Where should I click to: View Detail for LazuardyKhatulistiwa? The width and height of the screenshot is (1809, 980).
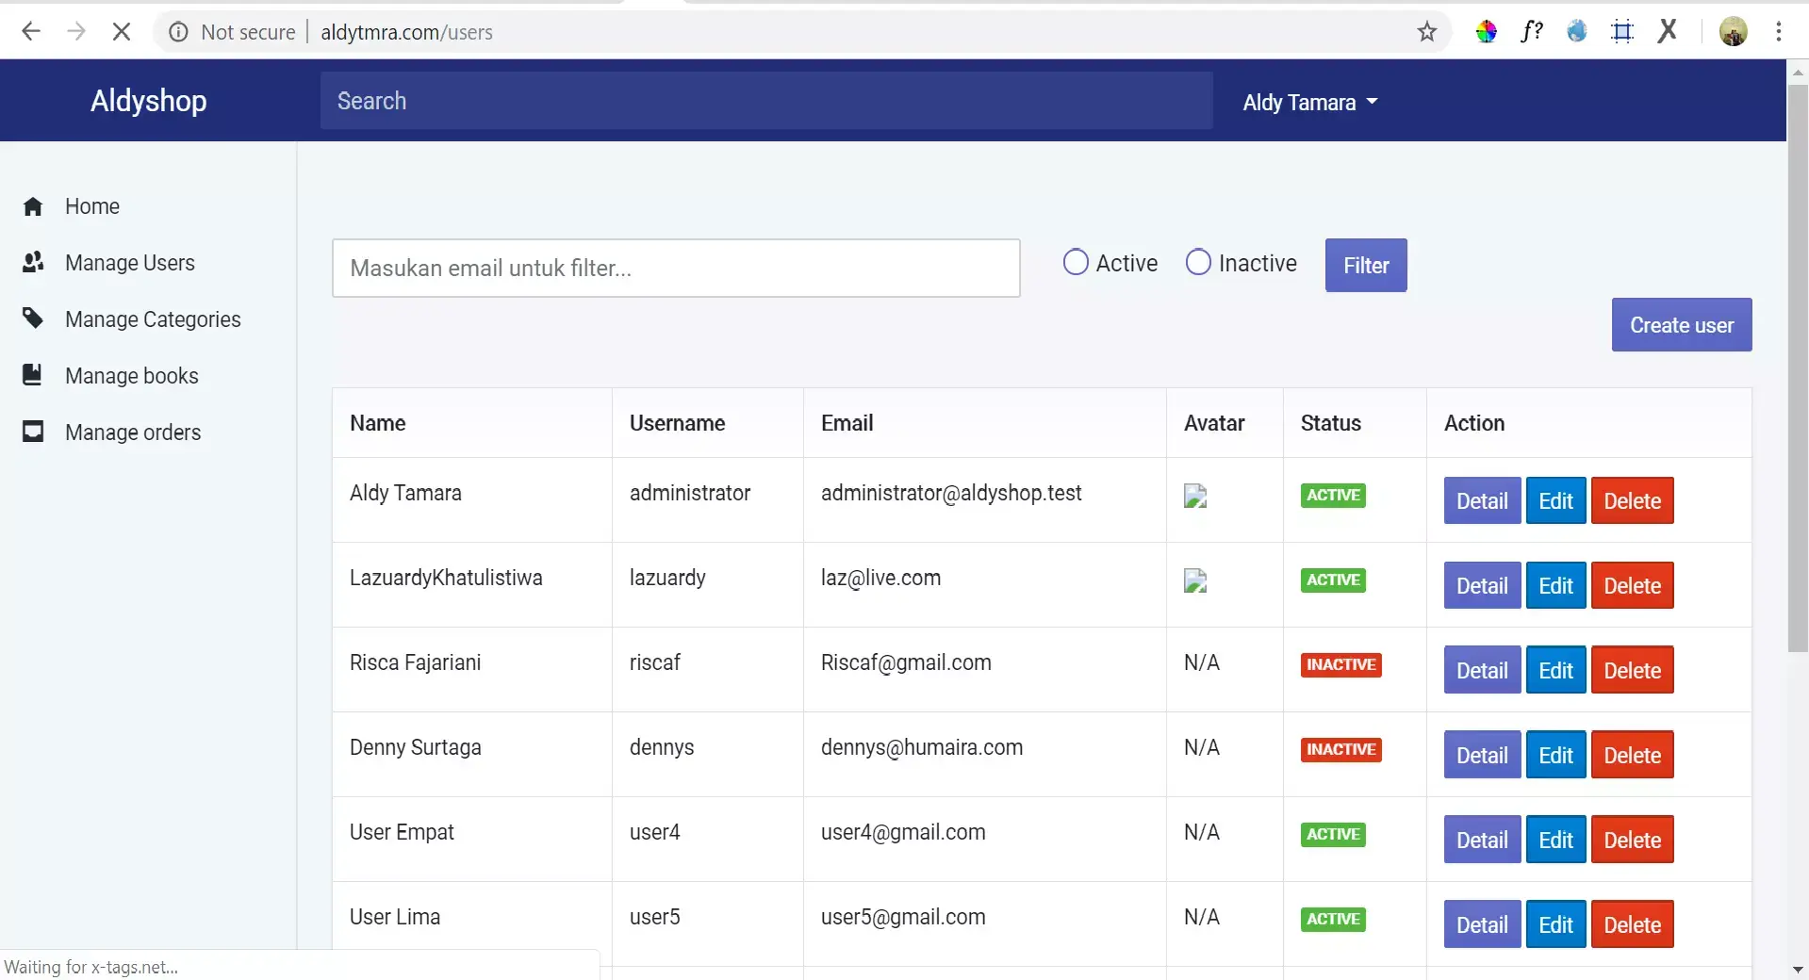(x=1482, y=585)
